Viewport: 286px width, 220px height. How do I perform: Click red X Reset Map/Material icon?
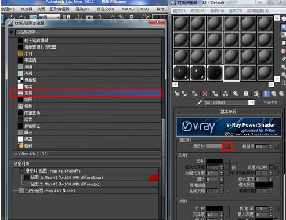pyautogui.click(x=205, y=94)
